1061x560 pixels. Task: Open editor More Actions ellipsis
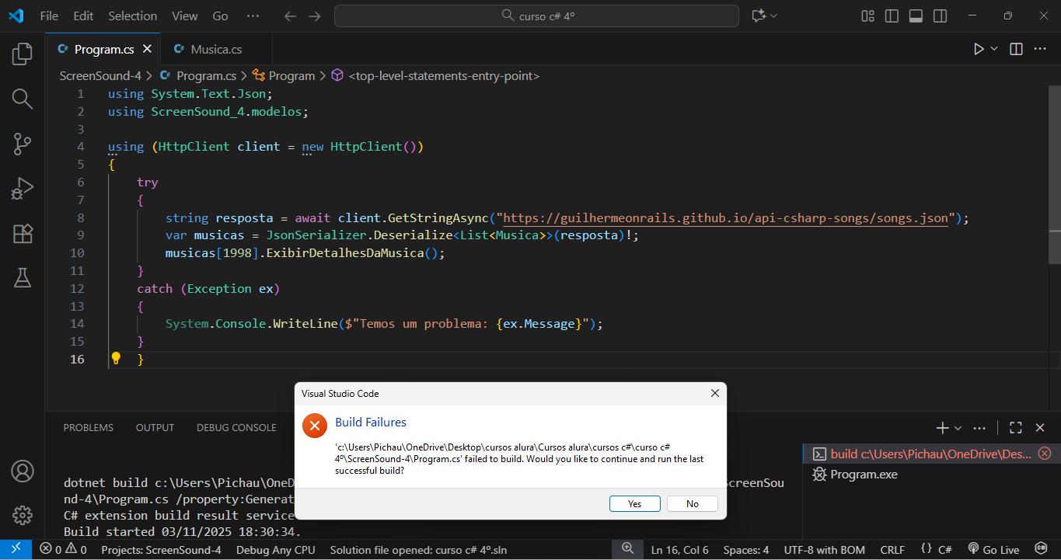coord(1040,49)
